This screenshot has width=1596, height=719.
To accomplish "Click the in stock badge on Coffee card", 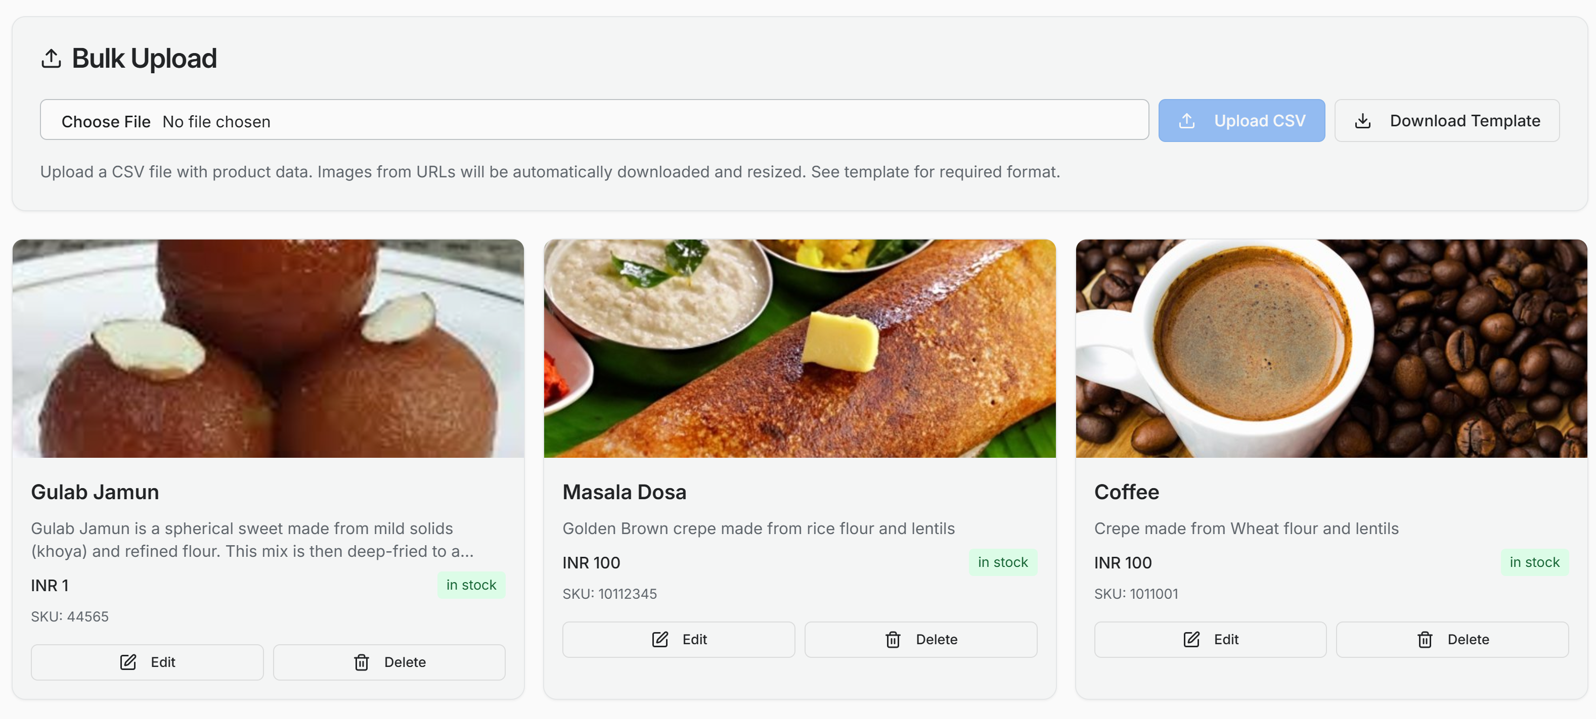I will (1535, 562).
